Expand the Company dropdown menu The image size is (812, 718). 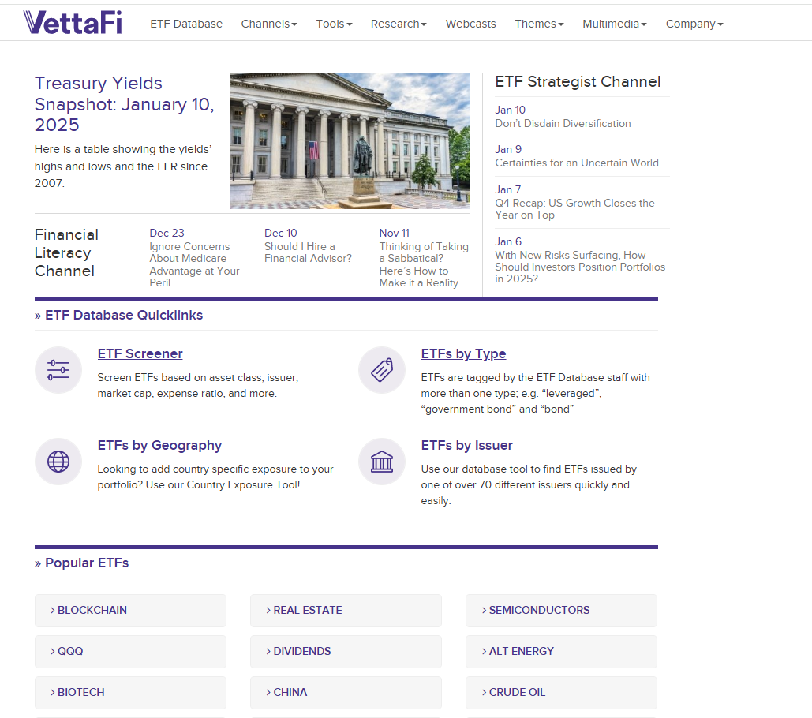pyautogui.click(x=694, y=24)
